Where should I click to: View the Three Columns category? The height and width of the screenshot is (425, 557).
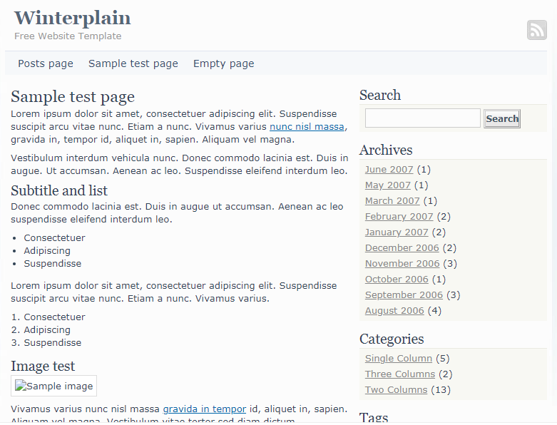coord(399,374)
